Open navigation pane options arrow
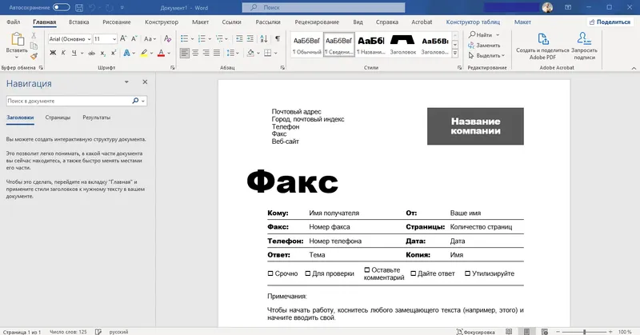Screen dimensions: 640x335 click(x=126, y=82)
